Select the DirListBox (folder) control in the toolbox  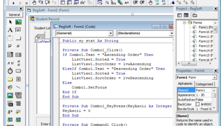pyautogui.click(x=10, y=79)
